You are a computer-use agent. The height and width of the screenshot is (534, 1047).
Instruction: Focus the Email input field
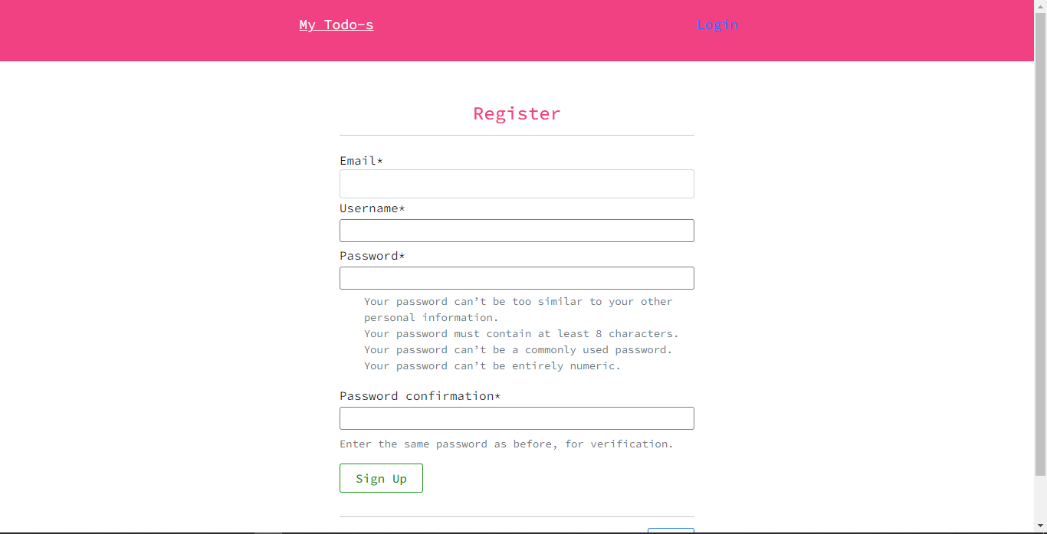[x=517, y=184]
